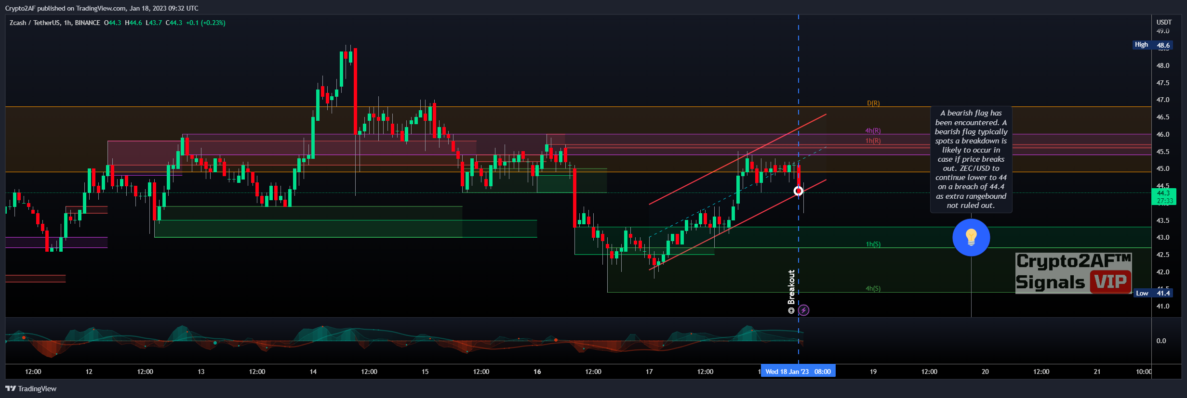Viewport: 1187px width, 398px height.
Task: Click the blue lightbulb idea icon
Action: pyautogui.click(x=971, y=237)
